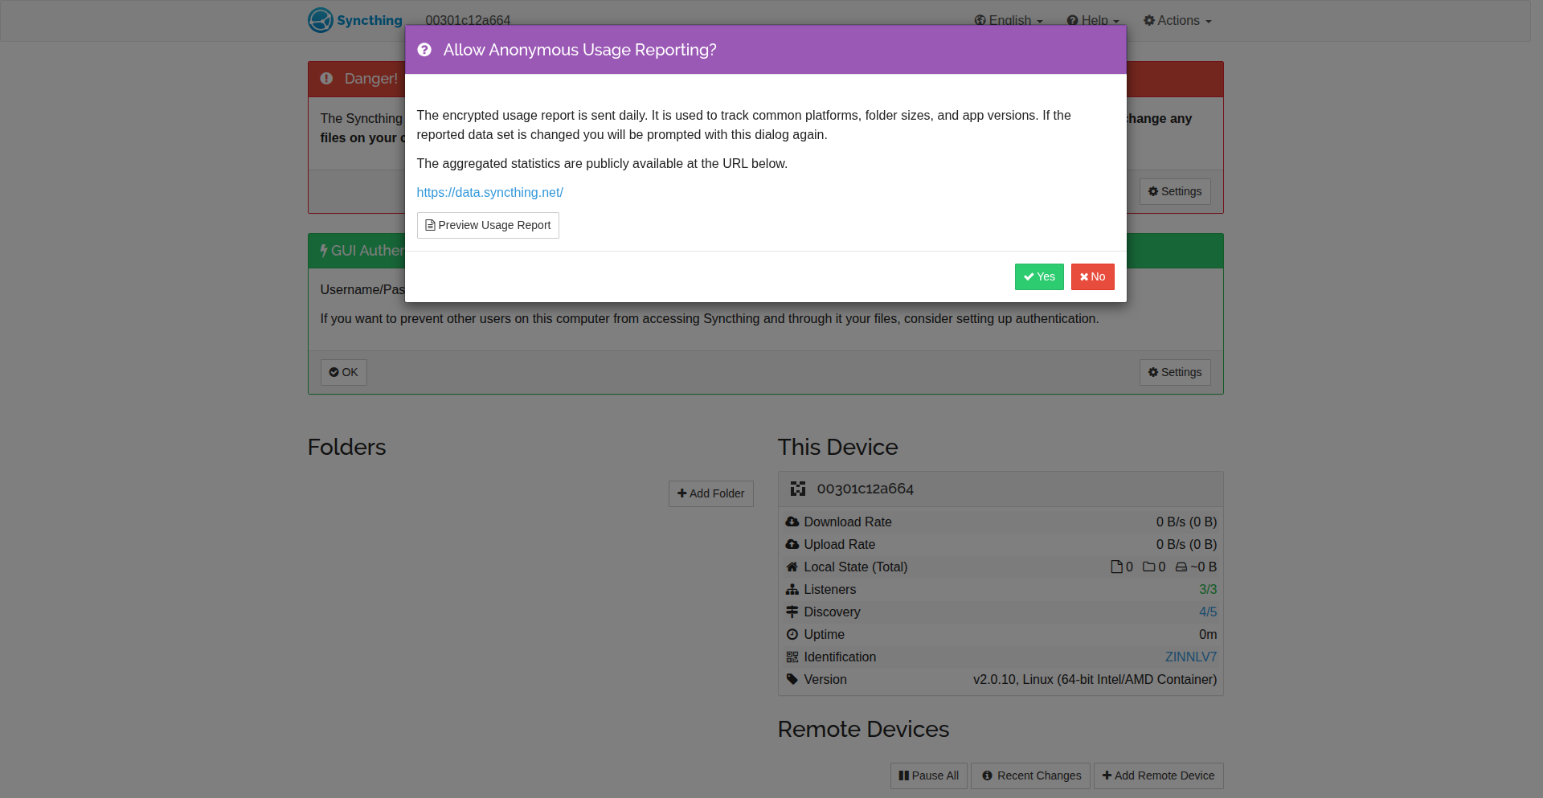1543x798 pixels.
Task: Open the English language dropdown
Action: coord(1009,21)
